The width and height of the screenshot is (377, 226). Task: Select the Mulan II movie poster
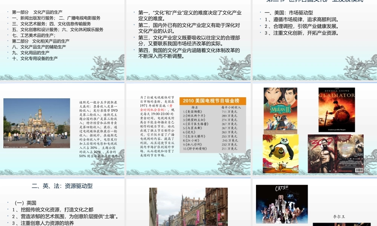280,111
